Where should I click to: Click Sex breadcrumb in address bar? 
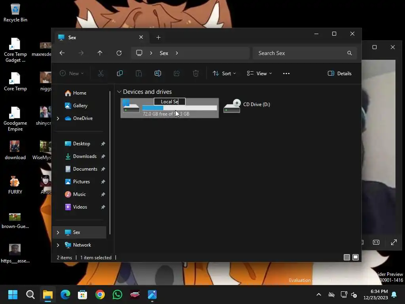(164, 53)
